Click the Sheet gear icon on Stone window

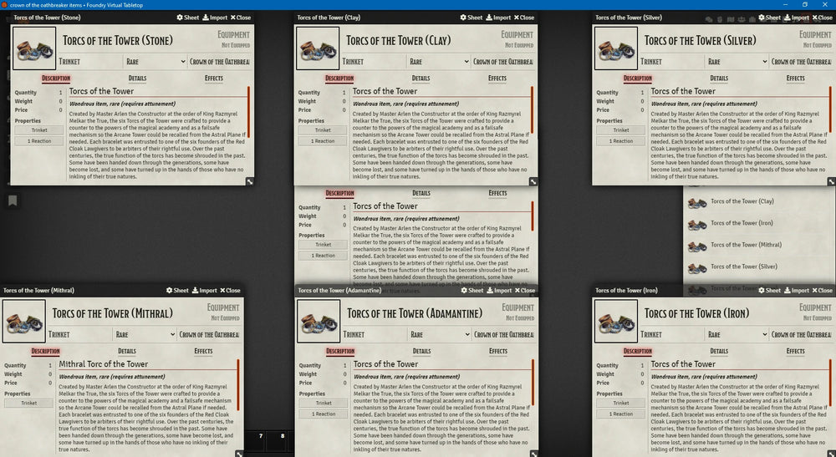(x=181, y=18)
